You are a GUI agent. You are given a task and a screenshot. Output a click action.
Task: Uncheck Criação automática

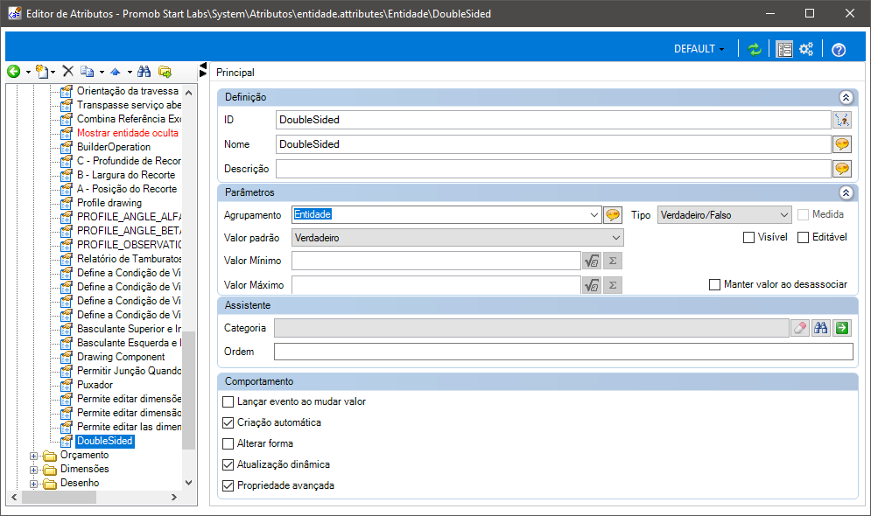pos(229,422)
